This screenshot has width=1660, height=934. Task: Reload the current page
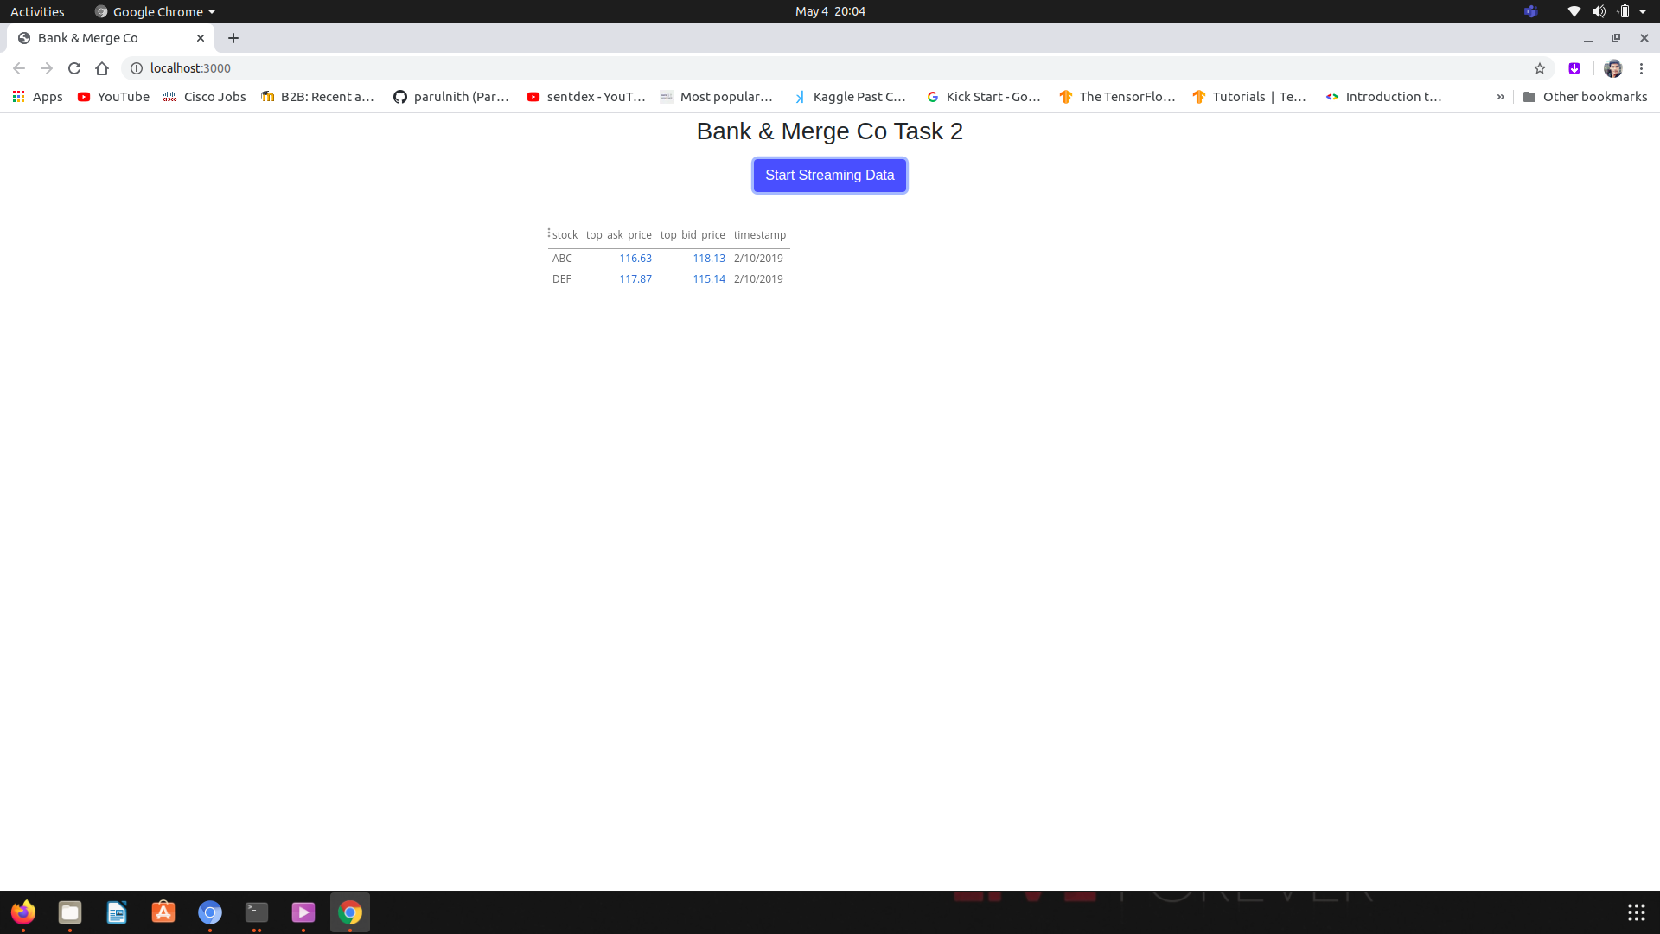[74, 68]
